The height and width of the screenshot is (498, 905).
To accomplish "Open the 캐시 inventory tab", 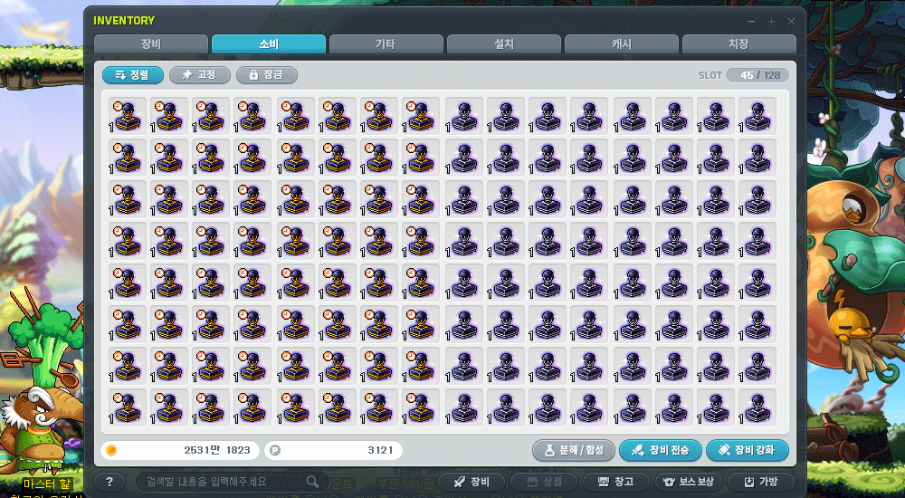I will click(622, 43).
